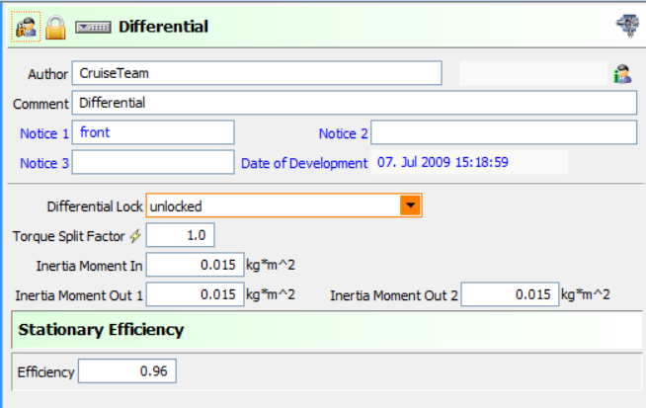Click the Stationary Efficiency section header
Image resolution: width=646 pixels, height=408 pixels.
pos(327,330)
